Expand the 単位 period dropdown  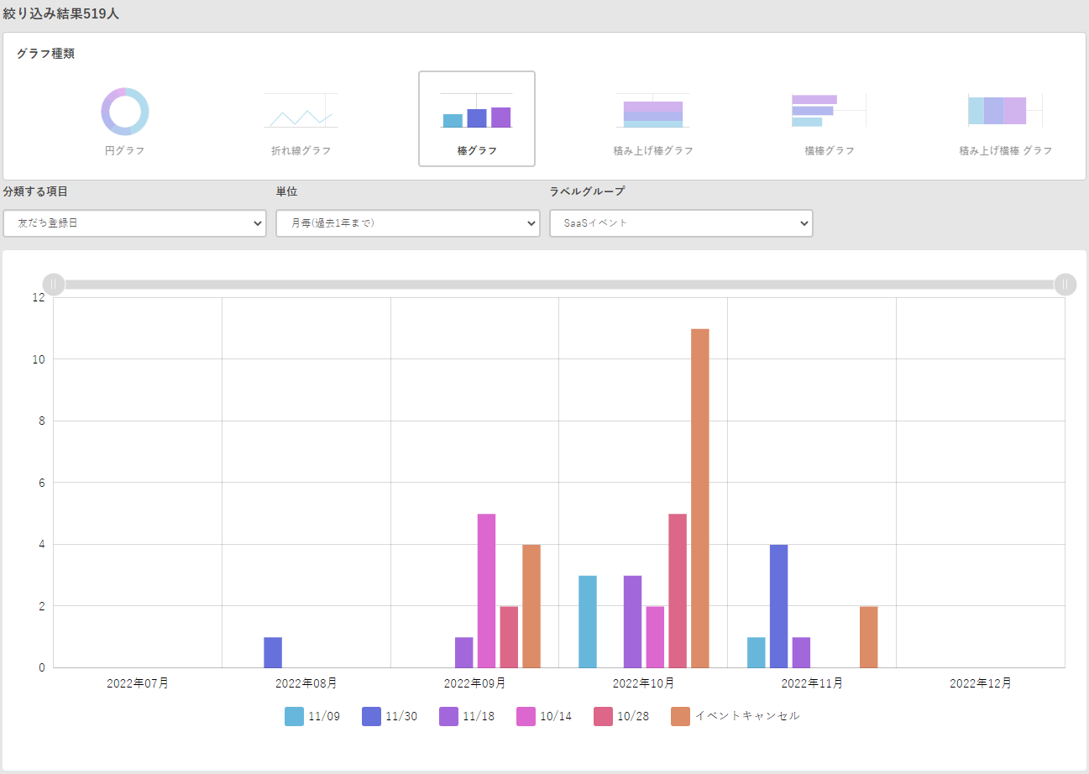(x=407, y=223)
